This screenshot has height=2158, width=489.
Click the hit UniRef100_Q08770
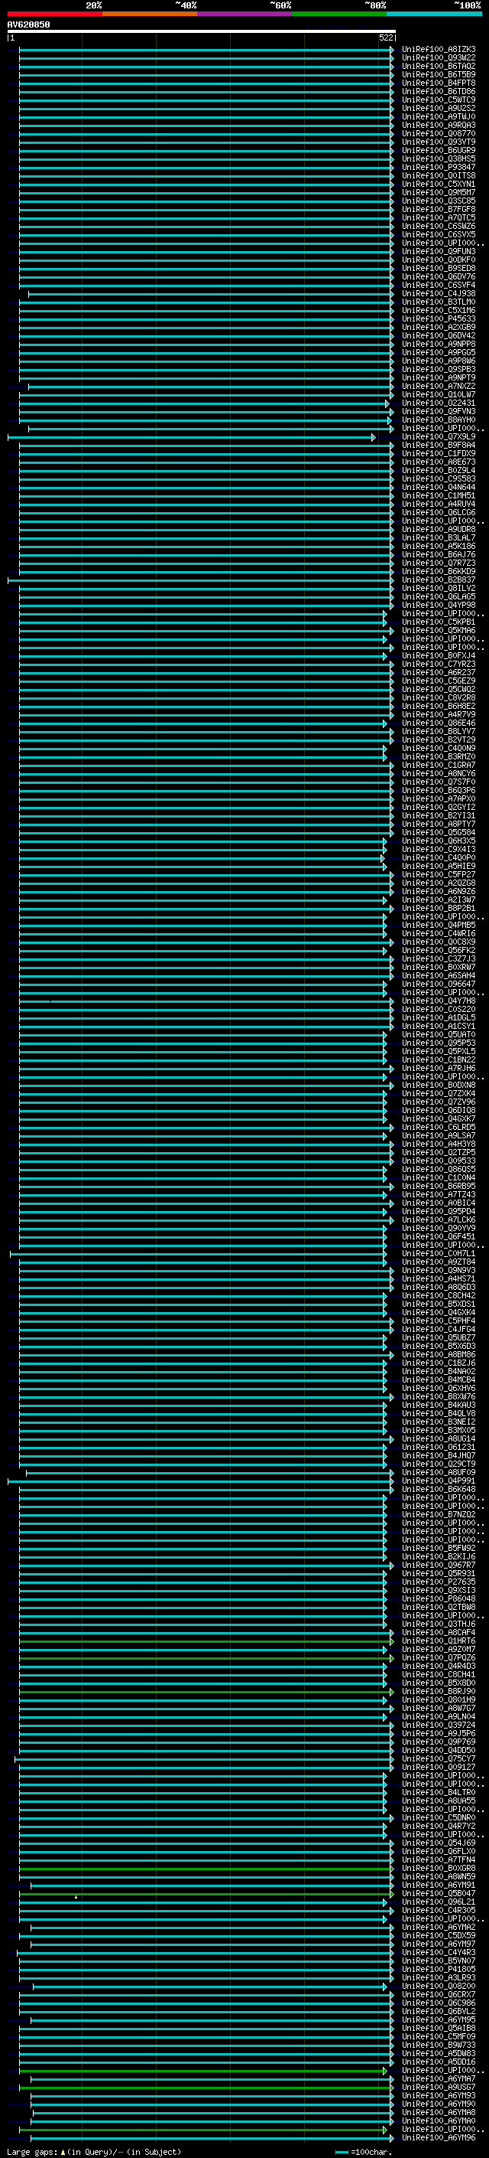coord(439,133)
